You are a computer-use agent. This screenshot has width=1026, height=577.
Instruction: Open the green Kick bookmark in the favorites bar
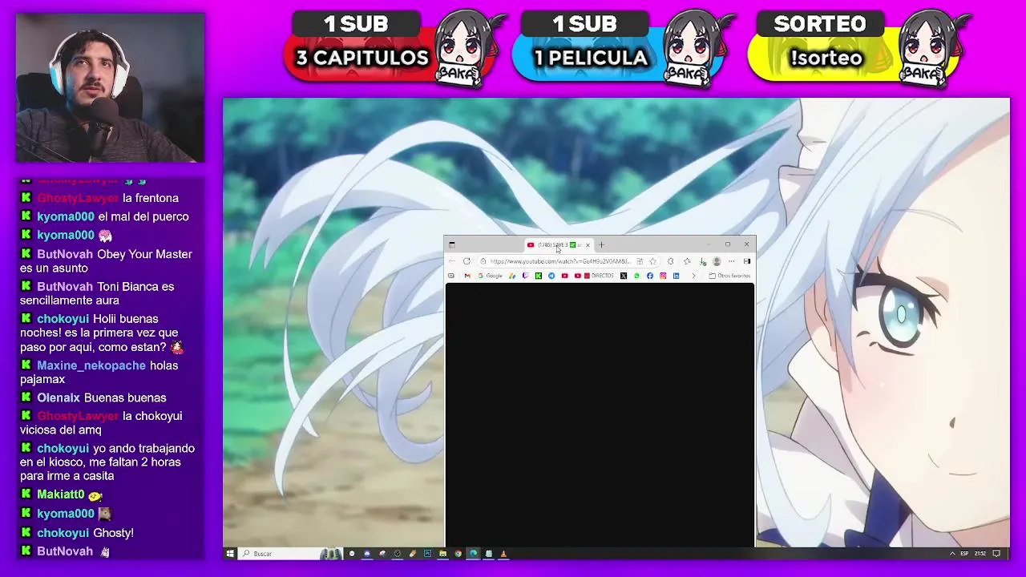[539, 276]
